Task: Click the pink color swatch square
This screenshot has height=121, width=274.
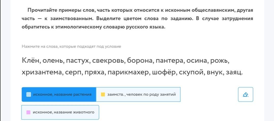Action: click(x=28, y=112)
